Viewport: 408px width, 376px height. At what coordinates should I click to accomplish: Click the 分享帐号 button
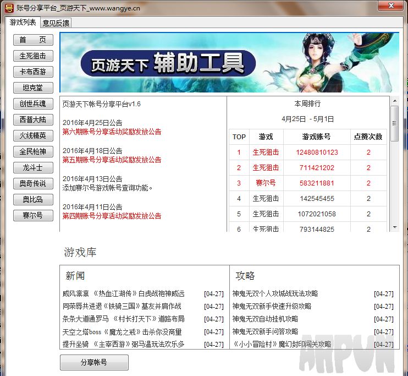(x=94, y=362)
